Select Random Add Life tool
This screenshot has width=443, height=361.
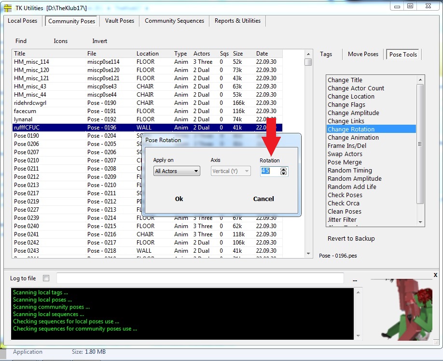(x=352, y=187)
